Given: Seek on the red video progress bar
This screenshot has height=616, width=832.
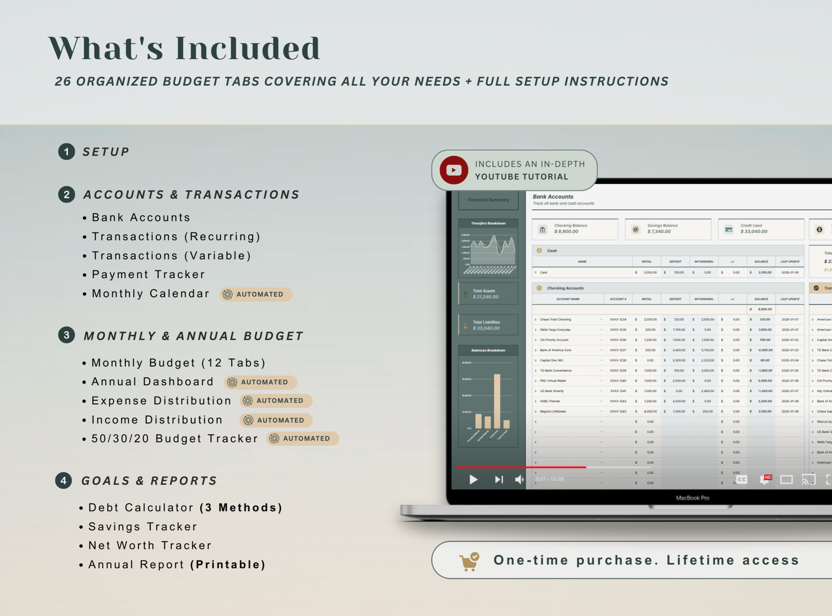Looking at the screenshot, I should [521, 467].
